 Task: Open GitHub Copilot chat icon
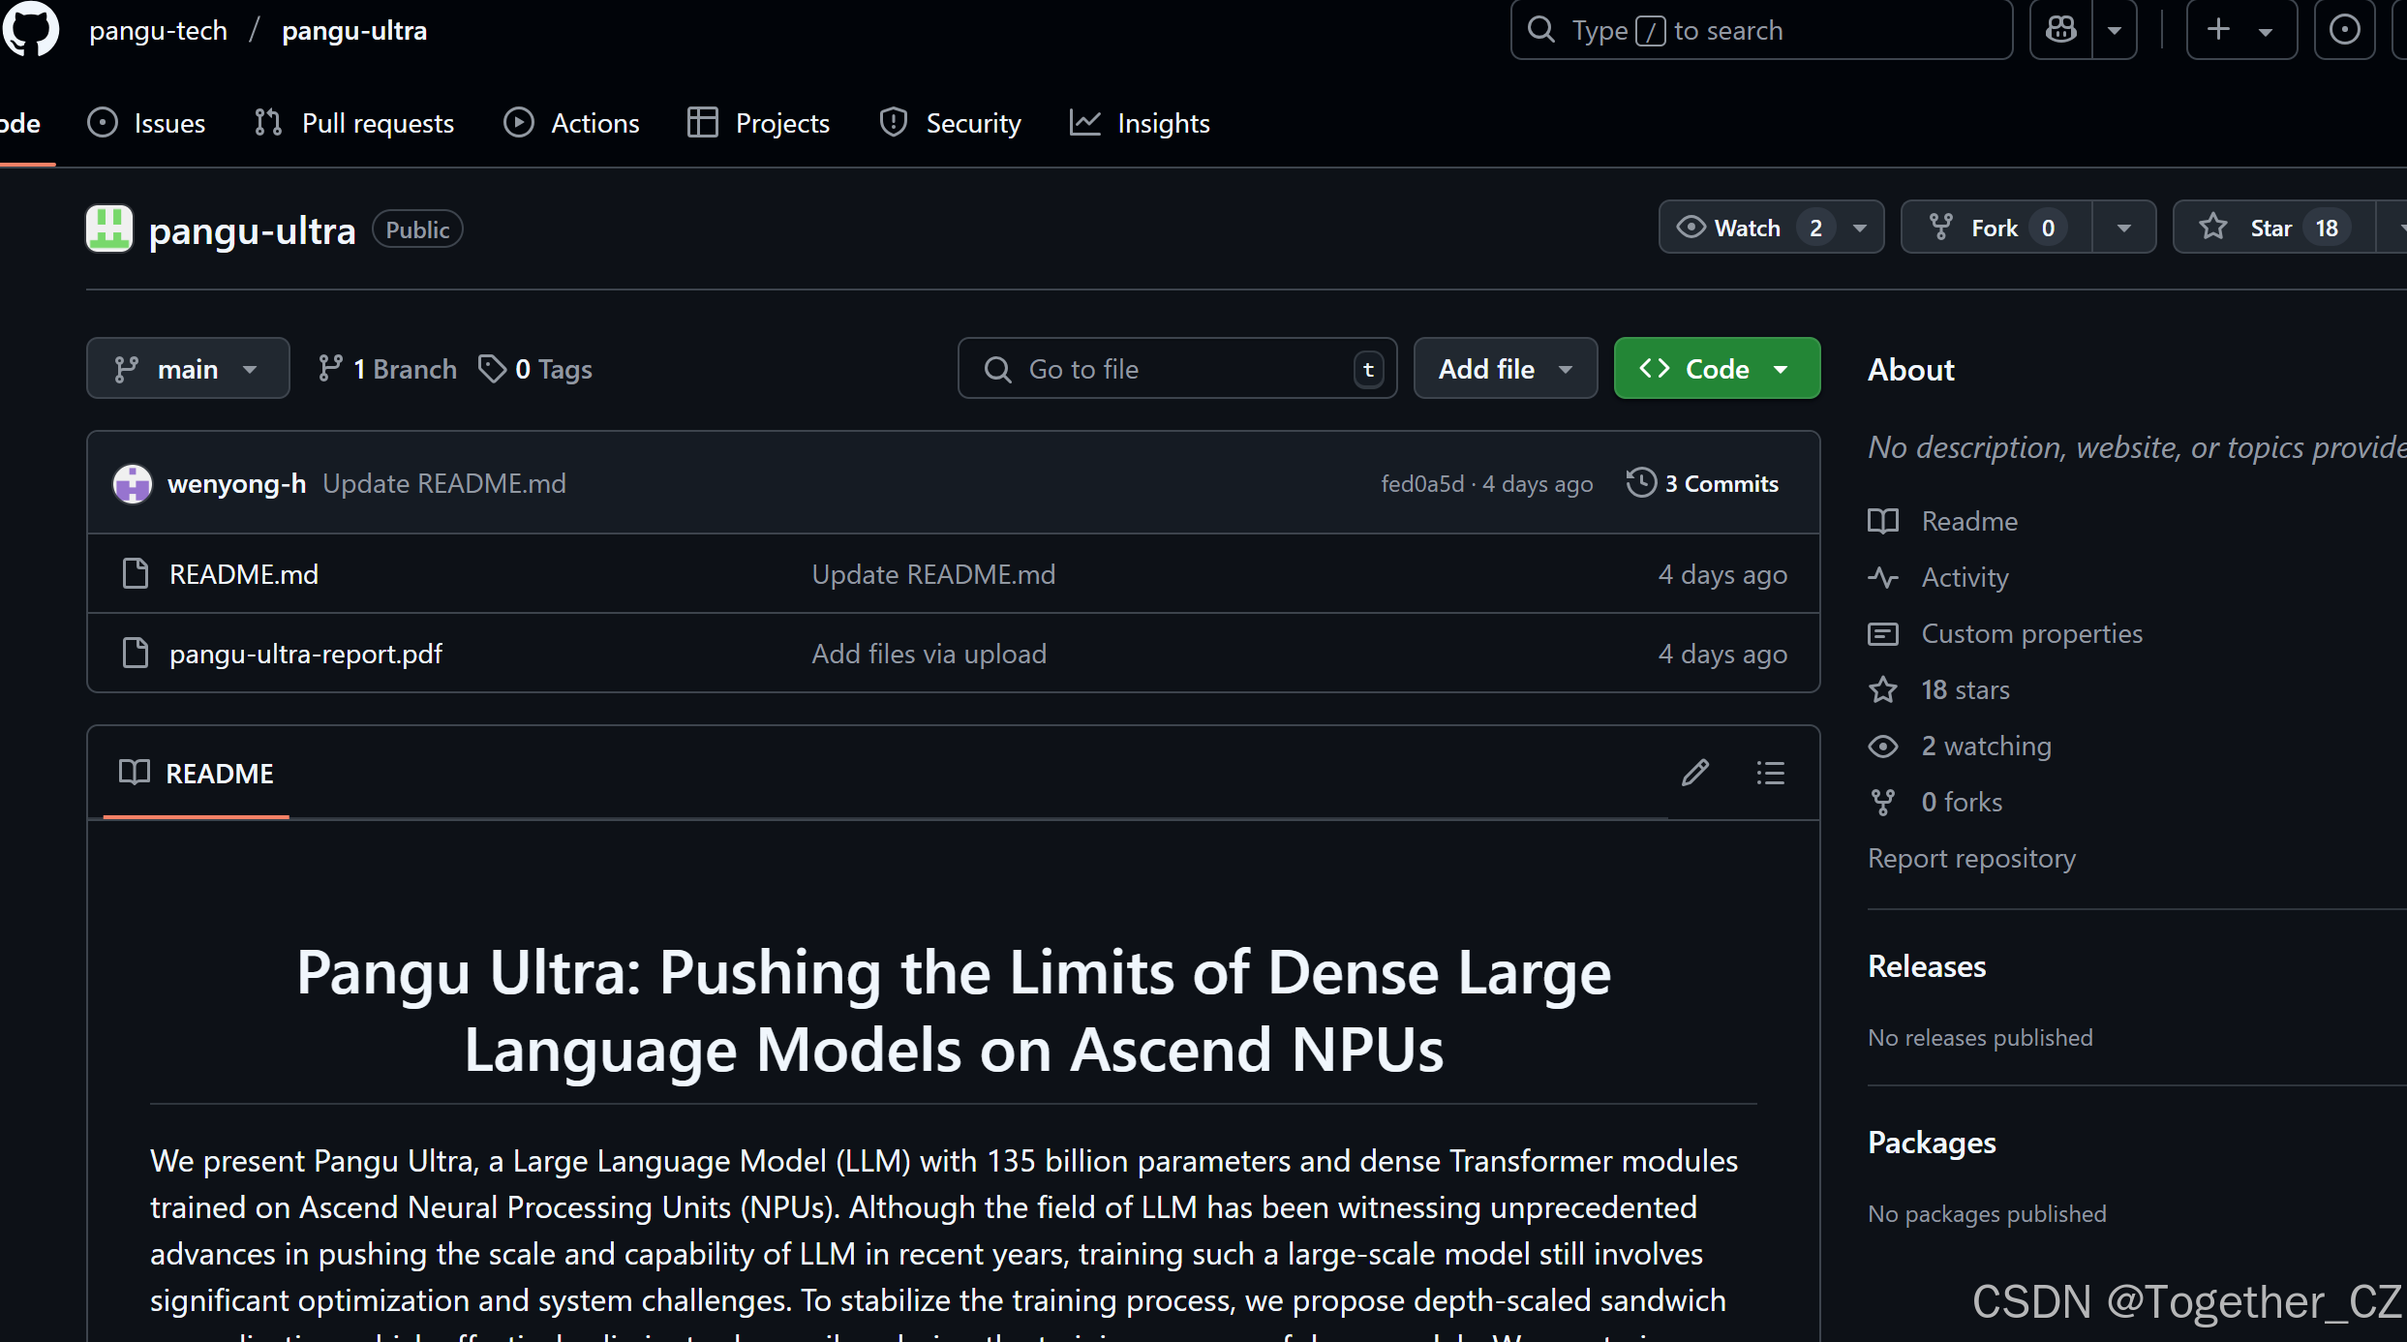(2060, 29)
